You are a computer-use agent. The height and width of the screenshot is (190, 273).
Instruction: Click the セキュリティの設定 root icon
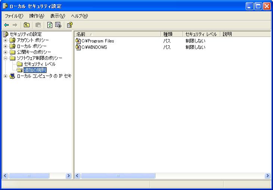pyautogui.click(x=6, y=34)
